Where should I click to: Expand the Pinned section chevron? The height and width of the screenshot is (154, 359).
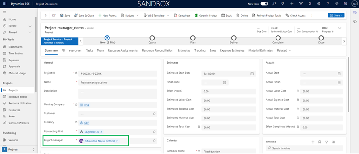pyautogui.click(x=30, y=33)
